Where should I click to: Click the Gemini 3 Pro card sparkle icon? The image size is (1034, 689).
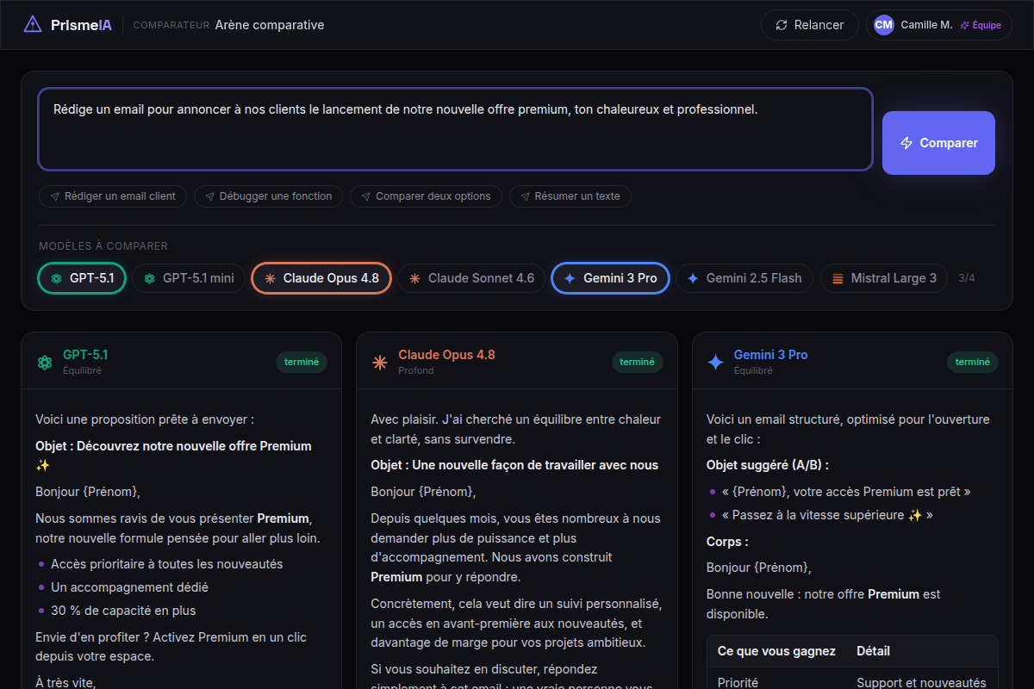click(715, 363)
